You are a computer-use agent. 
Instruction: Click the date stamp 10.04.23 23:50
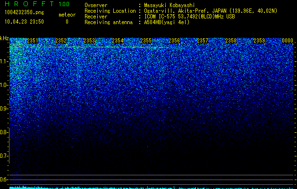point(24,22)
